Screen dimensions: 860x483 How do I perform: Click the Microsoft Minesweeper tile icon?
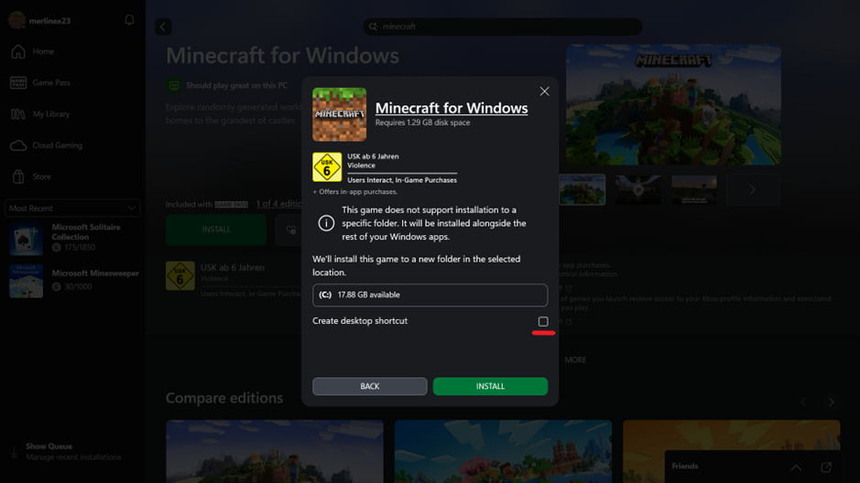26,281
